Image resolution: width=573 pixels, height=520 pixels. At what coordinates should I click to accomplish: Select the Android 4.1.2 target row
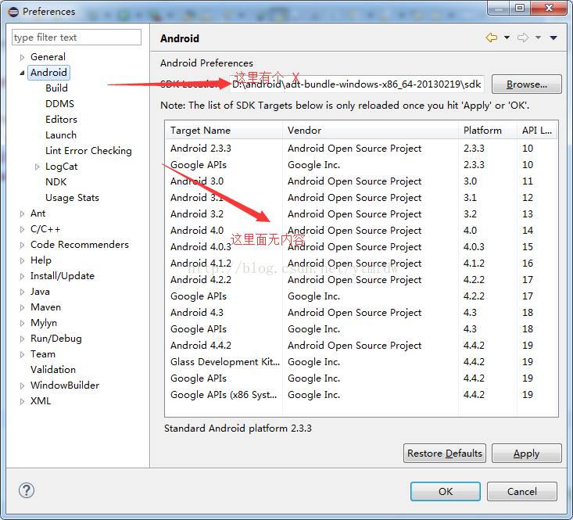[x=361, y=264]
